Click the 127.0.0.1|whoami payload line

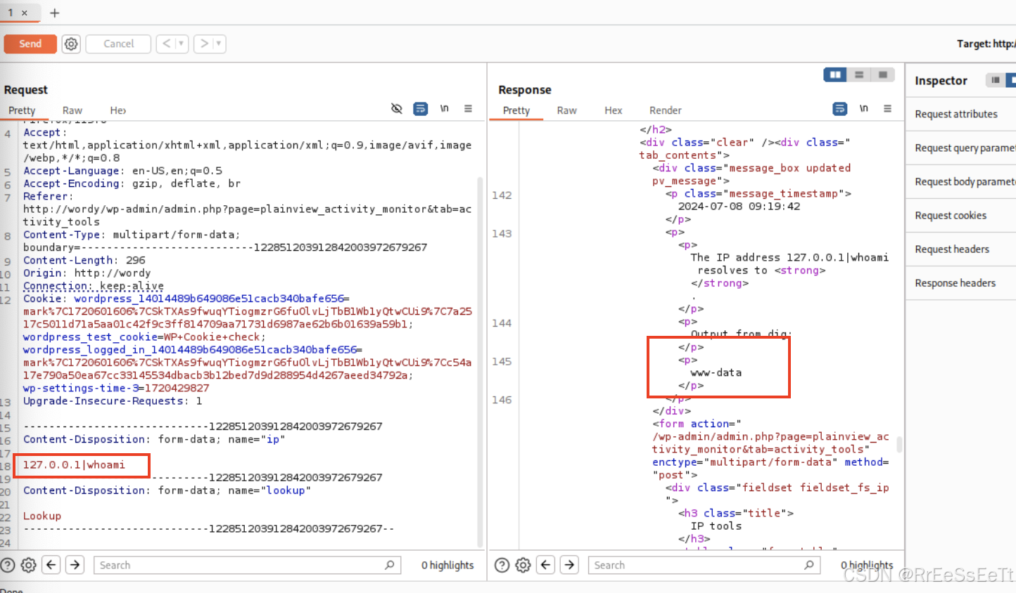tap(74, 464)
